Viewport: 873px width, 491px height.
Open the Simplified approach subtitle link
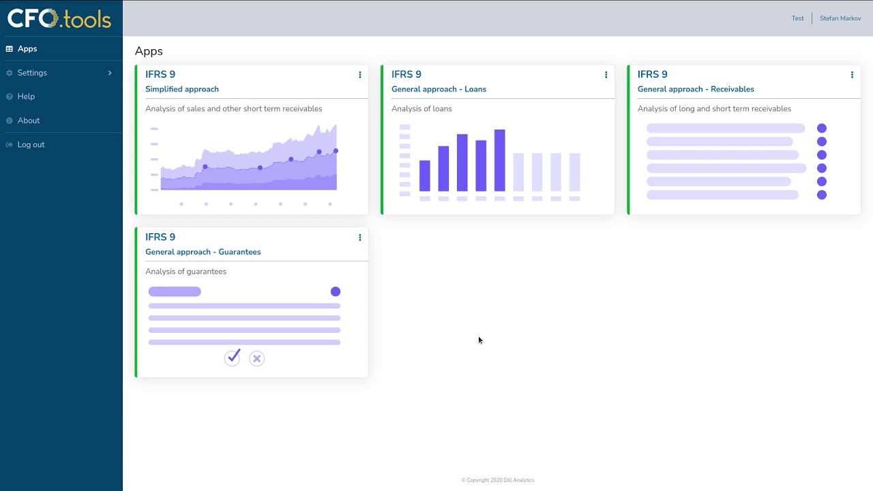click(x=182, y=89)
